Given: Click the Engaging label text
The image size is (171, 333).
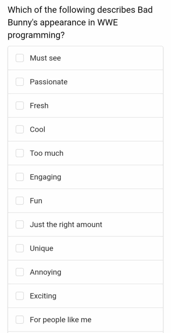Looking at the screenshot, I should (x=45, y=177).
